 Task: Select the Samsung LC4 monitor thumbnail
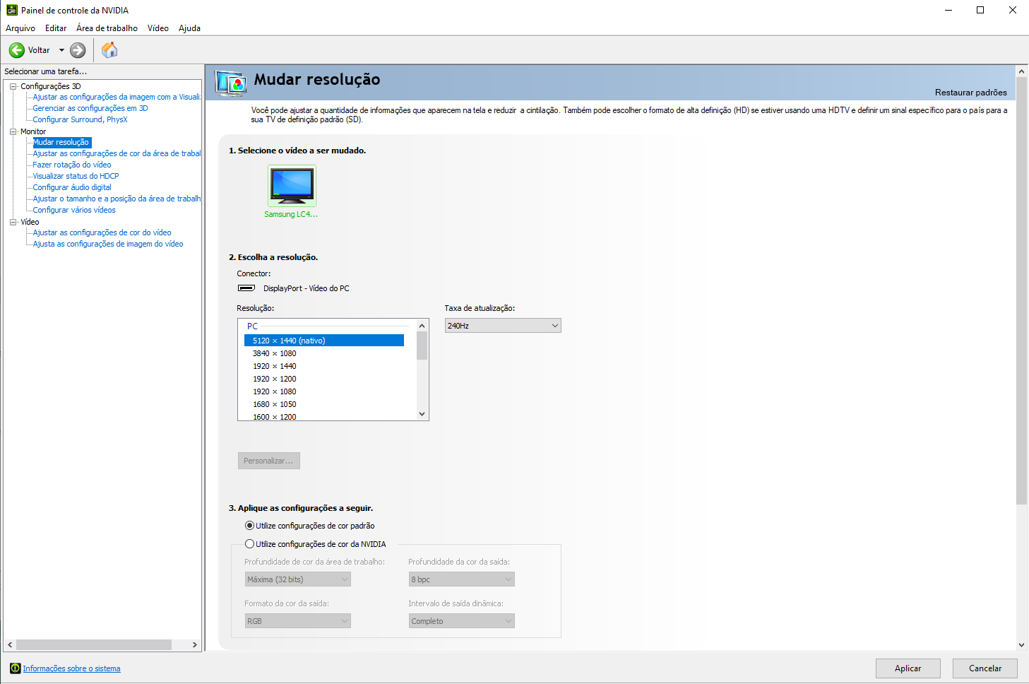(292, 186)
